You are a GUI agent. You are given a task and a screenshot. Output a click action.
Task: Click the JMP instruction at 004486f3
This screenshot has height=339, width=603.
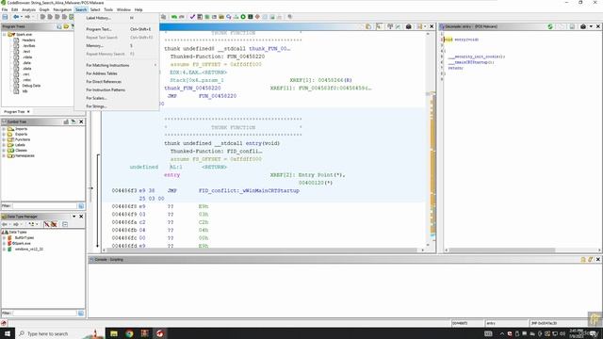click(x=171, y=190)
